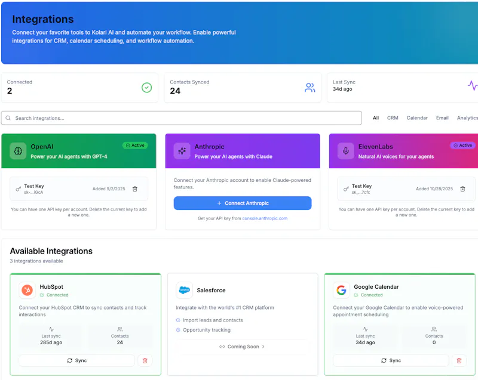Click the Added 10/28/2025 date text
The width and height of the screenshot is (478, 380).
434,189
